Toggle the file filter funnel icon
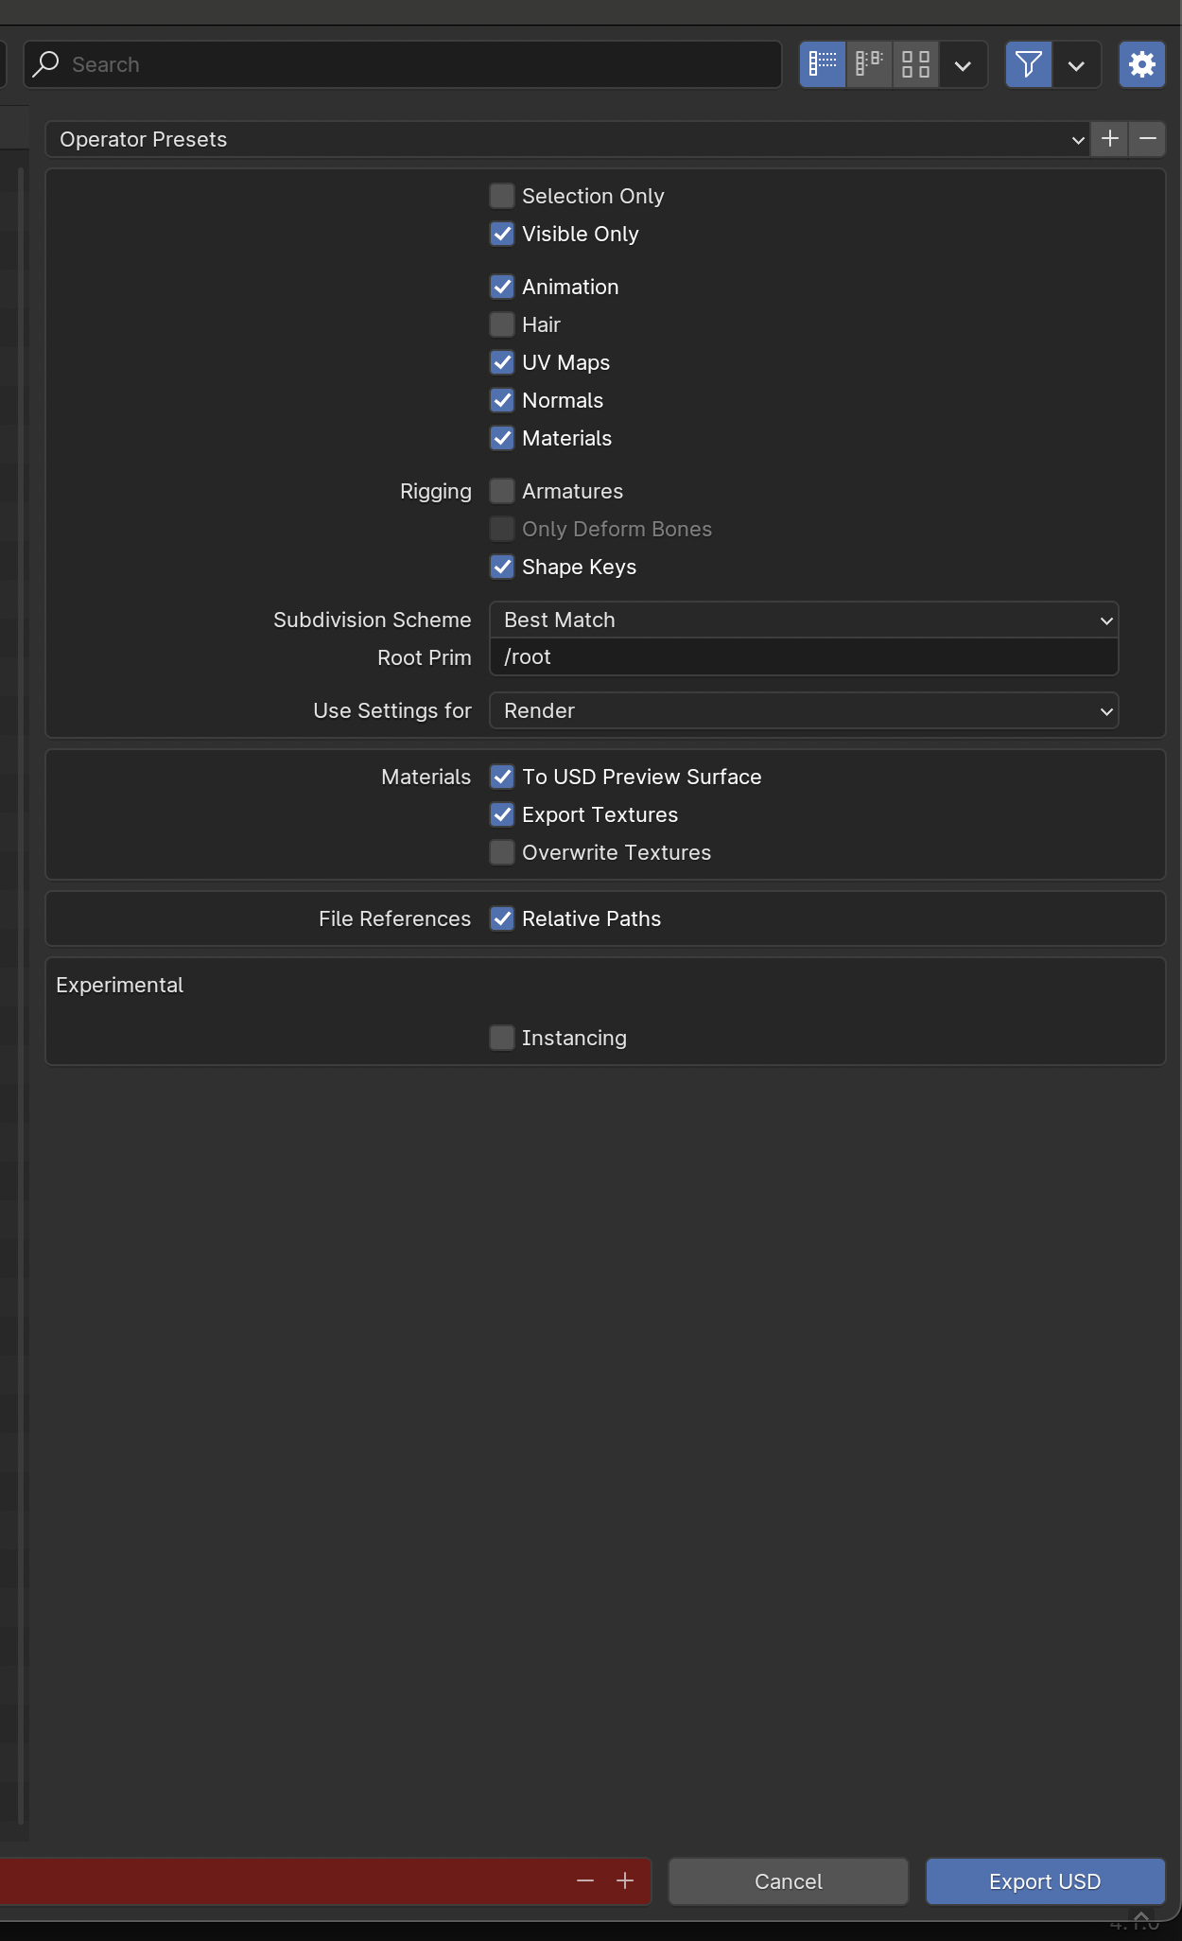 (x=1029, y=64)
